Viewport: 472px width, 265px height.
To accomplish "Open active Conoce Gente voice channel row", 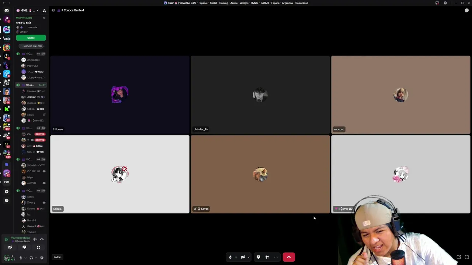I will point(31,85).
